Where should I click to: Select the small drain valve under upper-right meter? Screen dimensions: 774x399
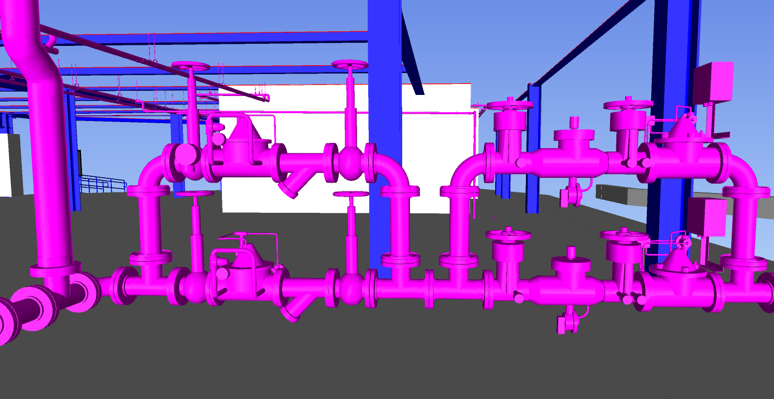(x=569, y=195)
